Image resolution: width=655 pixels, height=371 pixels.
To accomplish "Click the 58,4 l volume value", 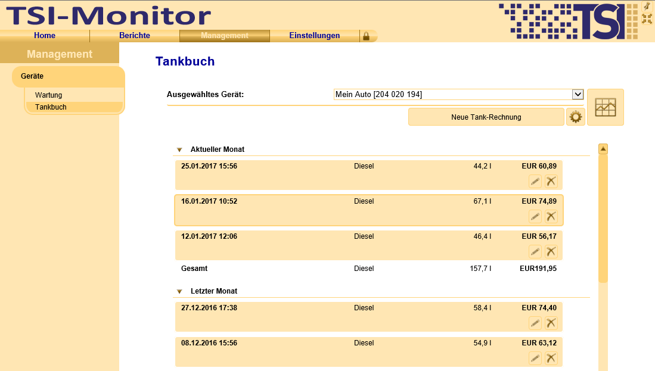I will (482, 308).
